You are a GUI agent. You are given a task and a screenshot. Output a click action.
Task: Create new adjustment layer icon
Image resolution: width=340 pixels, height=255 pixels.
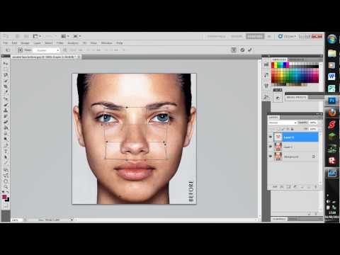point(295,186)
